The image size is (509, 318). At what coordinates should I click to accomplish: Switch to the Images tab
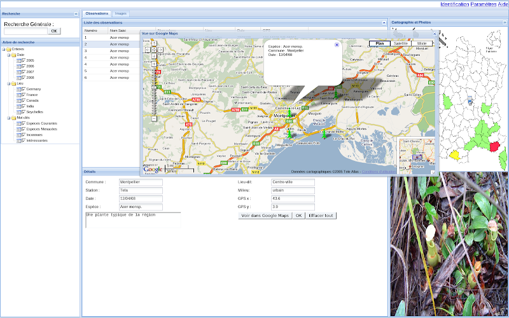coord(121,13)
